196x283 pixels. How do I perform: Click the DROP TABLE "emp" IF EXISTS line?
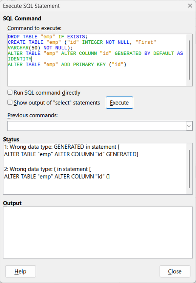coord(48,37)
